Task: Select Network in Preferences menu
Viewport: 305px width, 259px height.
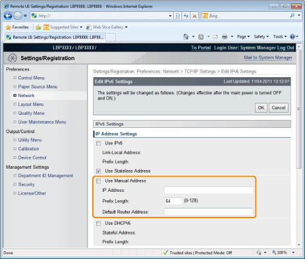Action: pos(26,96)
